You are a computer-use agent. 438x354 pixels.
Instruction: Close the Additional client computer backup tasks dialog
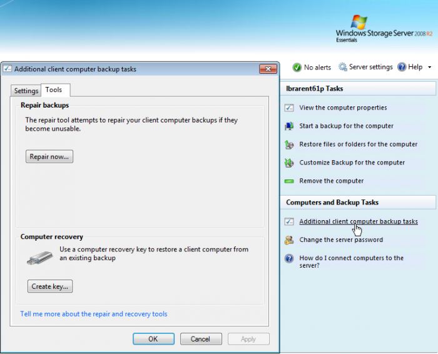(268, 69)
